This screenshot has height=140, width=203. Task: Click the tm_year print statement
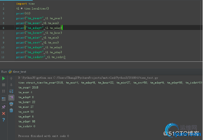(39, 18)
